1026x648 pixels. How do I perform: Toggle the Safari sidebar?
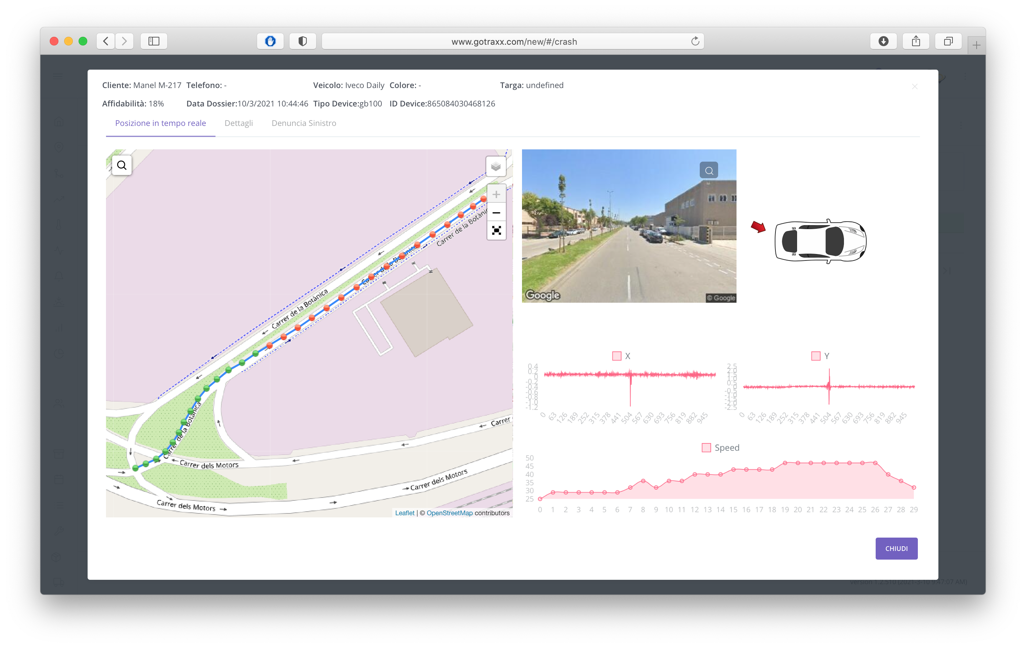point(154,41)
